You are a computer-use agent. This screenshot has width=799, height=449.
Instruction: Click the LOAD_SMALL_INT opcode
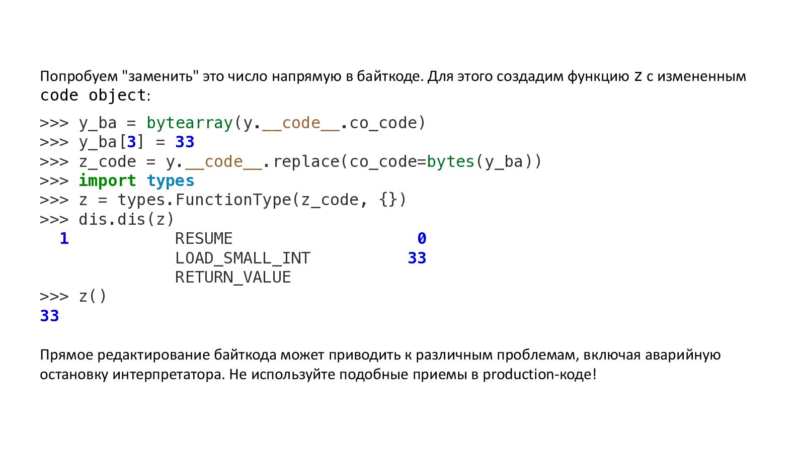243,258
